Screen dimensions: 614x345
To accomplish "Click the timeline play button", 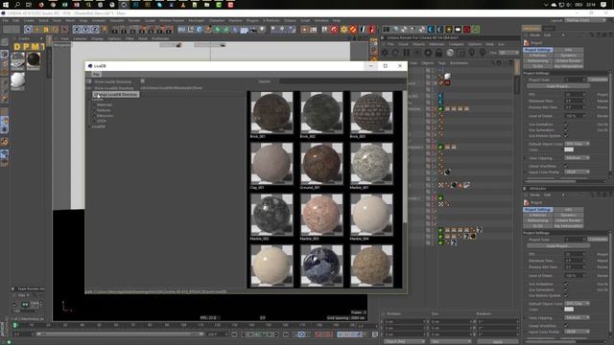I will point(263,334).
